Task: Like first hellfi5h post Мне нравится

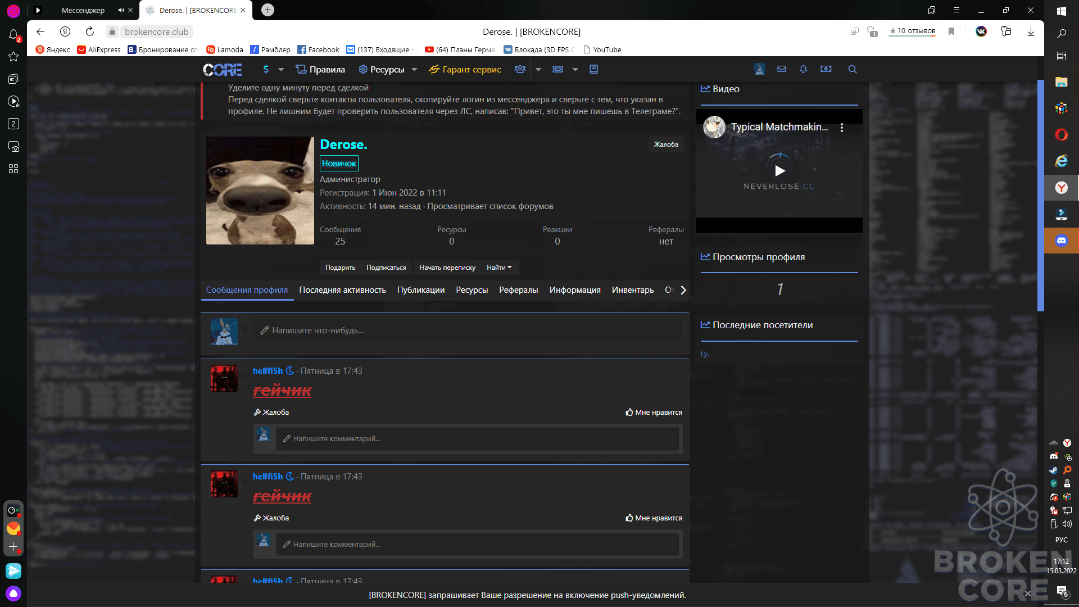Action: [654, 413]
